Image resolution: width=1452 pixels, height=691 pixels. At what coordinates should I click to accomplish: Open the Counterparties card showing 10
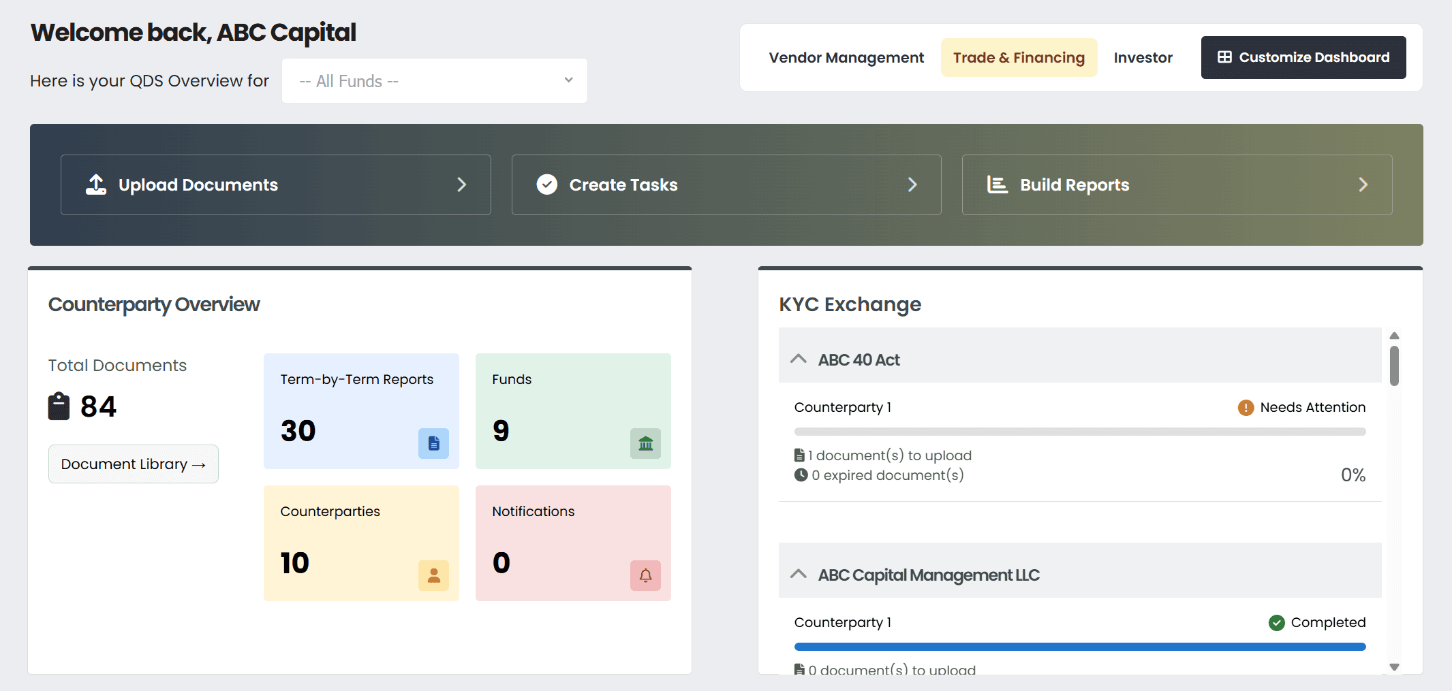[361, 543]
